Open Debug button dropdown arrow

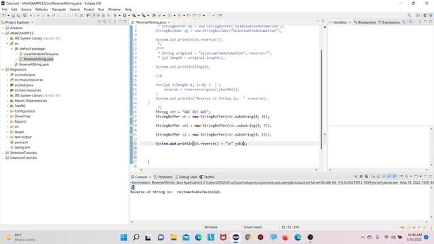[x=119, y=16]
